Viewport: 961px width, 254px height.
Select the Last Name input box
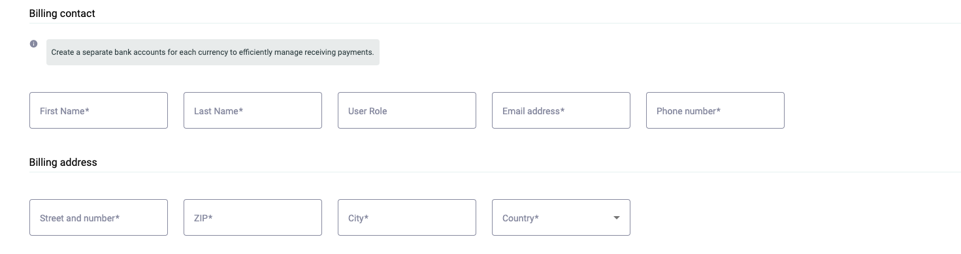point(253,110)
